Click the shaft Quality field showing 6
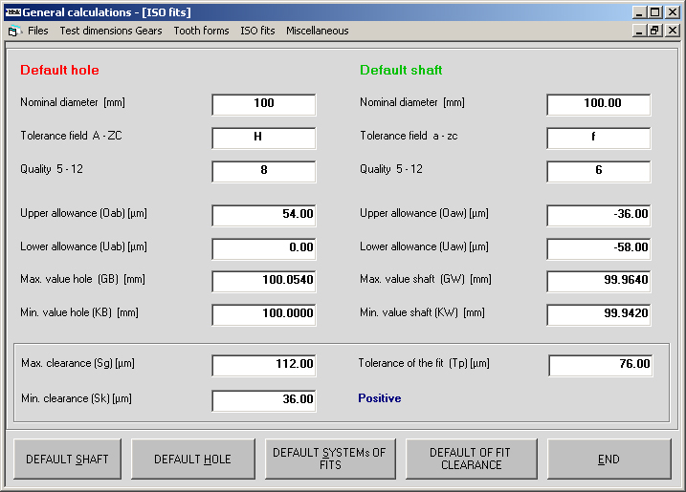This screenshot has height=492, width=686. pyautogui.click(x=599, y=171)
